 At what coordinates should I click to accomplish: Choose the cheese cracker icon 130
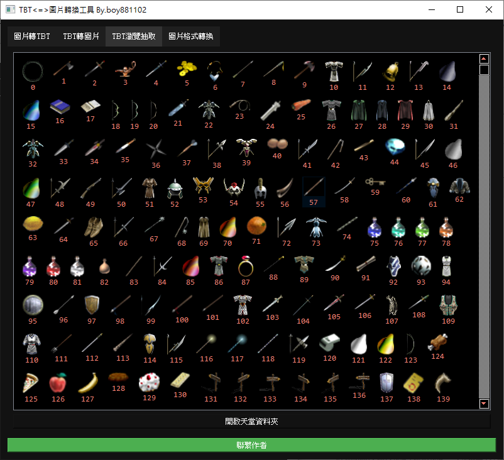pos(180,380)
